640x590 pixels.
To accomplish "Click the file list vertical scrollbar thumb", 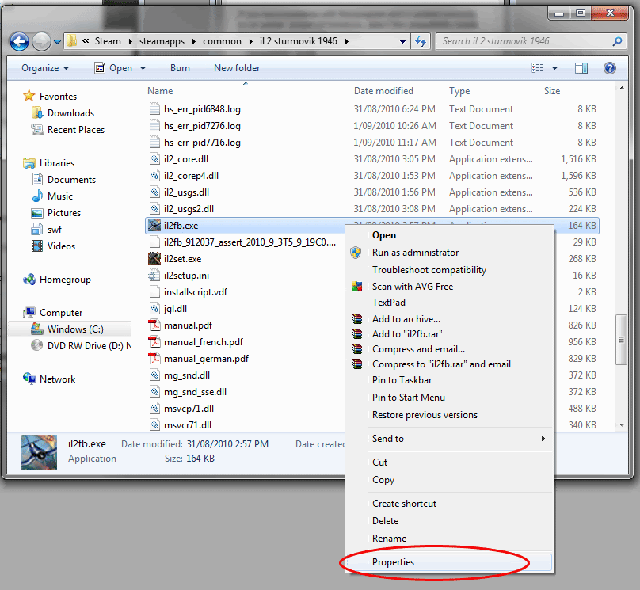I will point(621,339).
